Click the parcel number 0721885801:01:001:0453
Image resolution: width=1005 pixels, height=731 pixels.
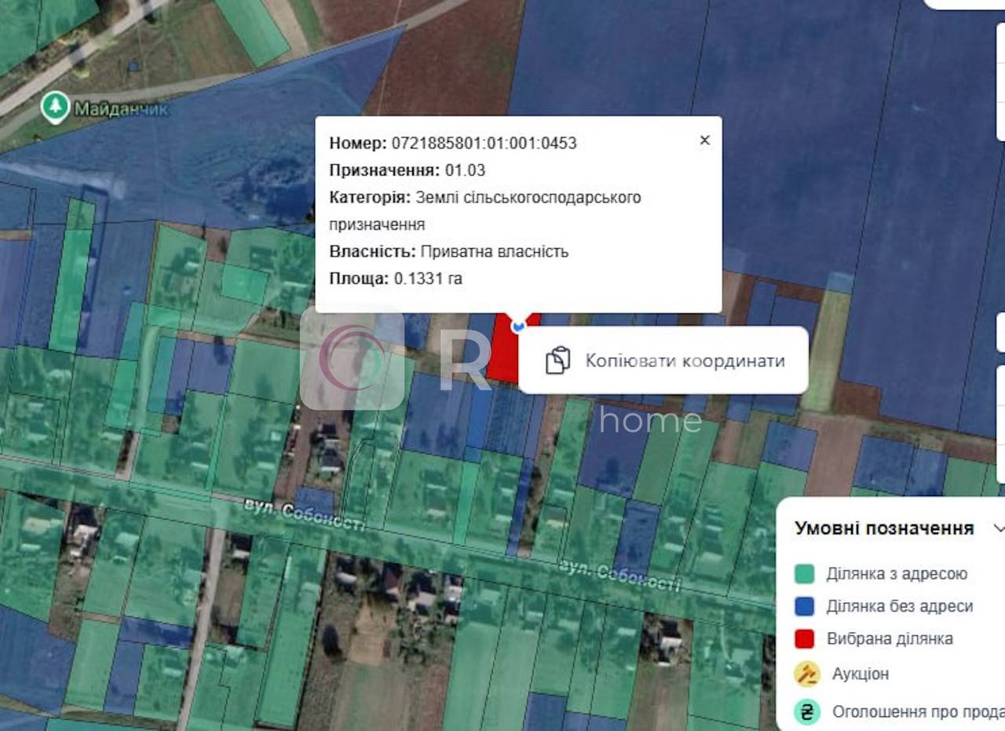(484, 143)
